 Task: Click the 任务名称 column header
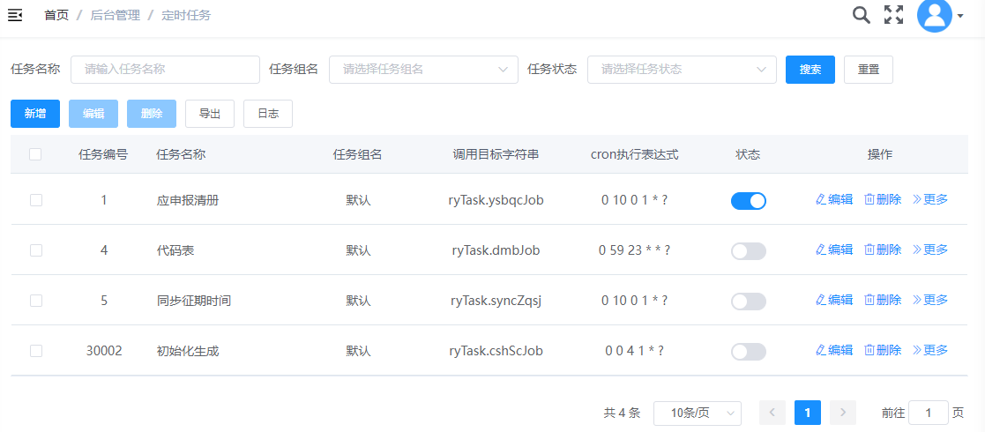(181, 154)
